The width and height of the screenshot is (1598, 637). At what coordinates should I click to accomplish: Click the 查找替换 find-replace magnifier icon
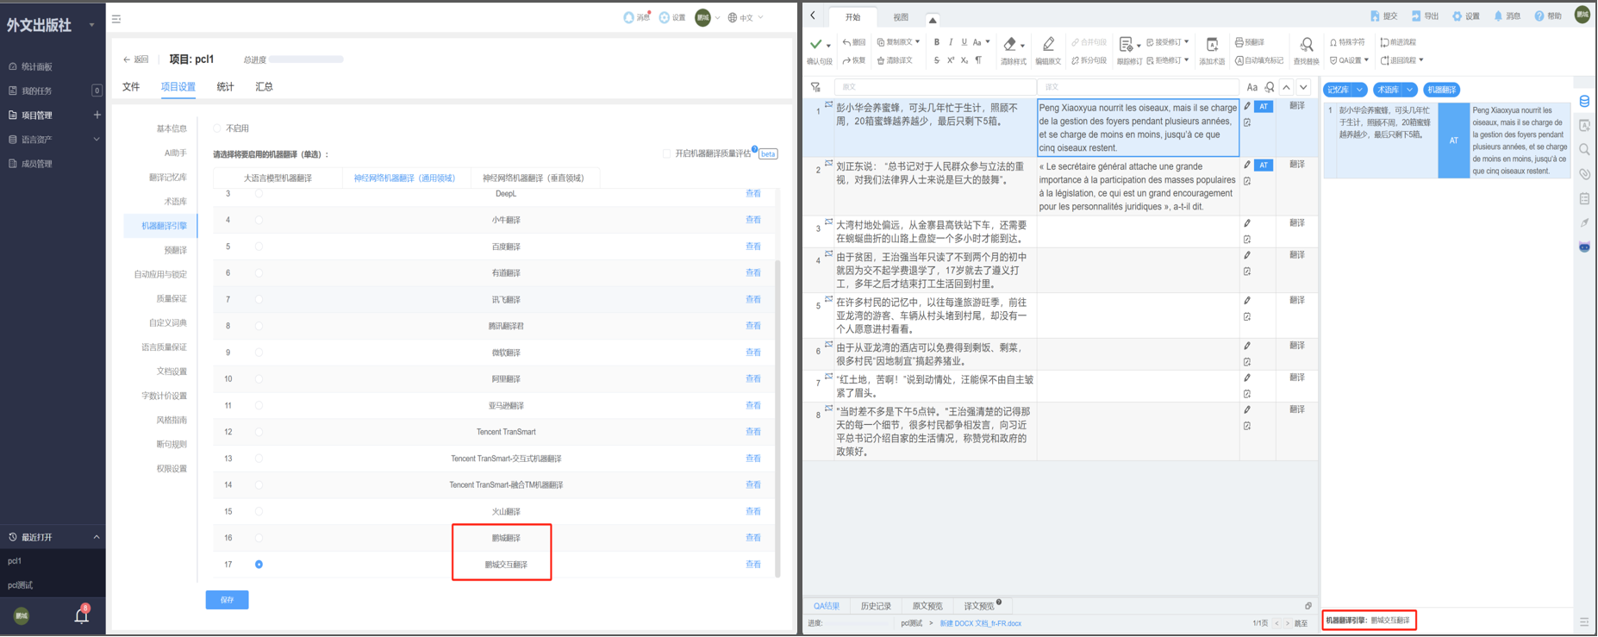click(x=1306, y=45)
